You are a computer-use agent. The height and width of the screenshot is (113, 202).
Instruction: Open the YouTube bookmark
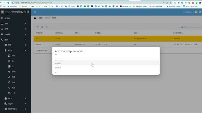pyautogui.click(x=157, y=6)
